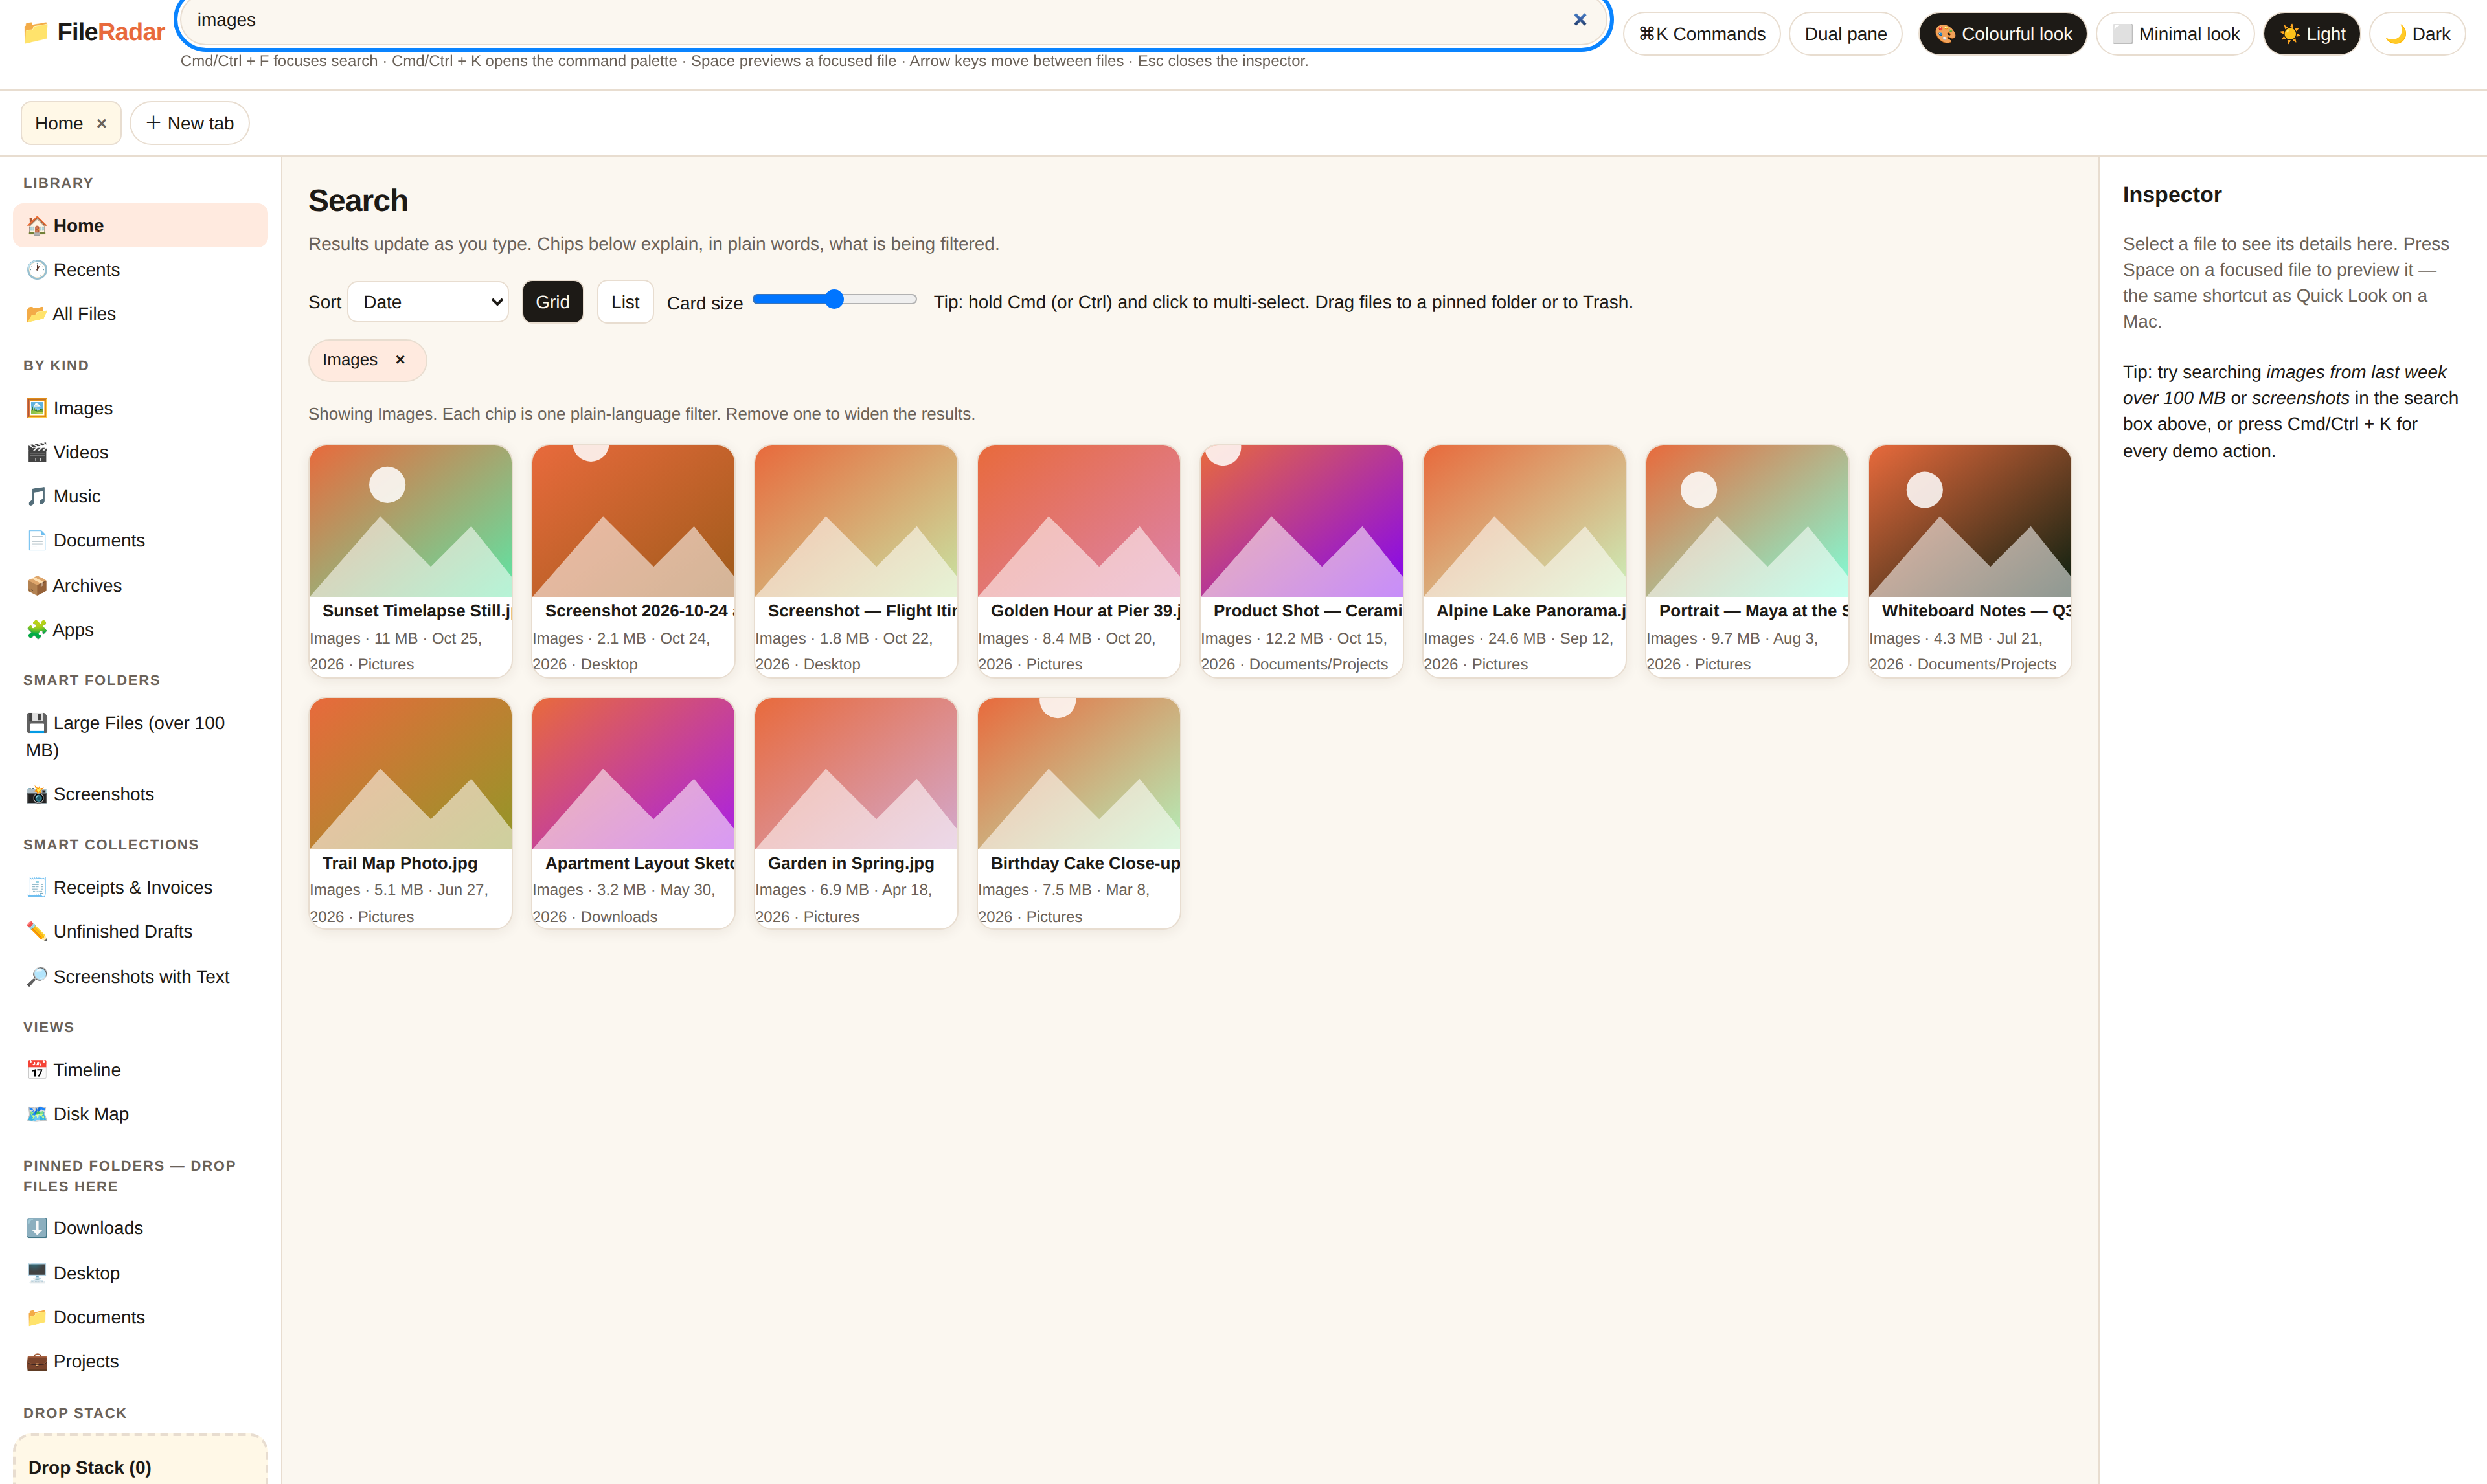Go to Recents in the library
2487x1484 pixels.
tap(140, 269)
